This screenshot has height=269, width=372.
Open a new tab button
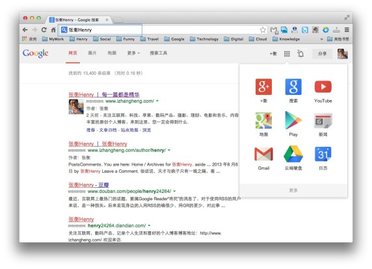[x=118, y=20]
